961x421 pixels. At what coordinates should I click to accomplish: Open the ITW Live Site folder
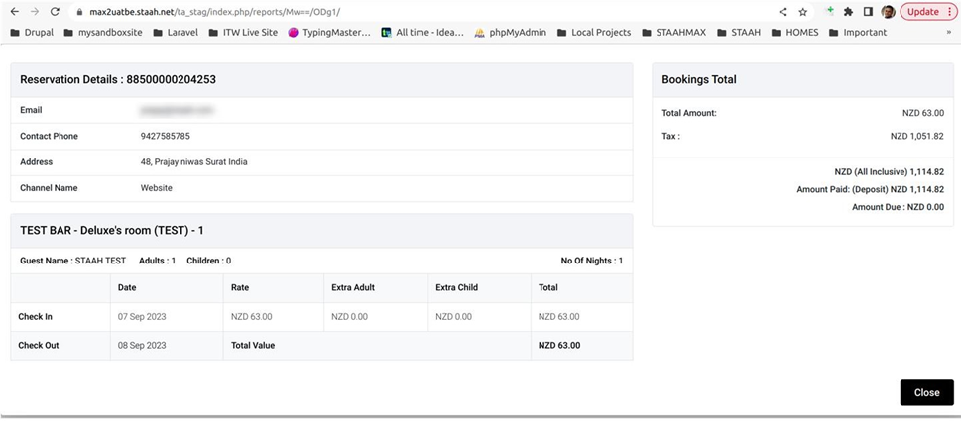241,32
